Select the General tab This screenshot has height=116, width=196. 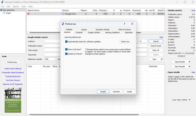coord(67,32)
